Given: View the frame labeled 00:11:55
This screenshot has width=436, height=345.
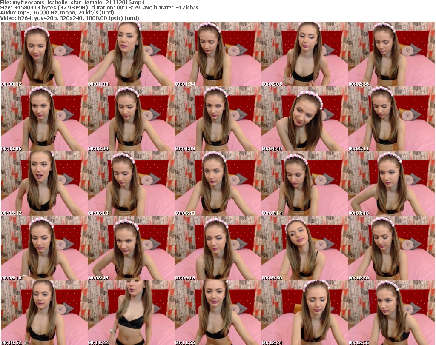Looking at the screenshot, I should point(218,313).
